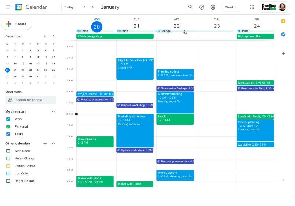
Task: Hide the side panel chevron
Action: 283,180
